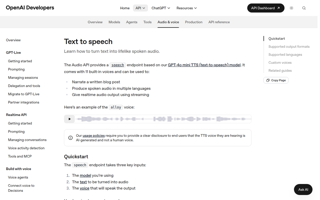Open Connect voice to Decisions page

click(x=21, y=188)
